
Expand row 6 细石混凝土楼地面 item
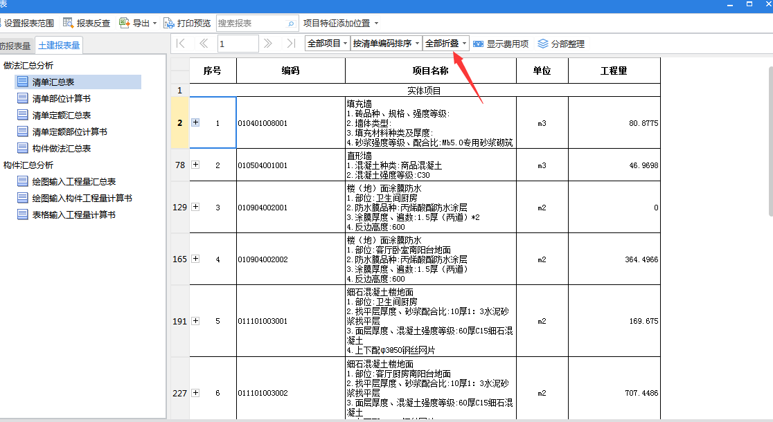[196, 392]
